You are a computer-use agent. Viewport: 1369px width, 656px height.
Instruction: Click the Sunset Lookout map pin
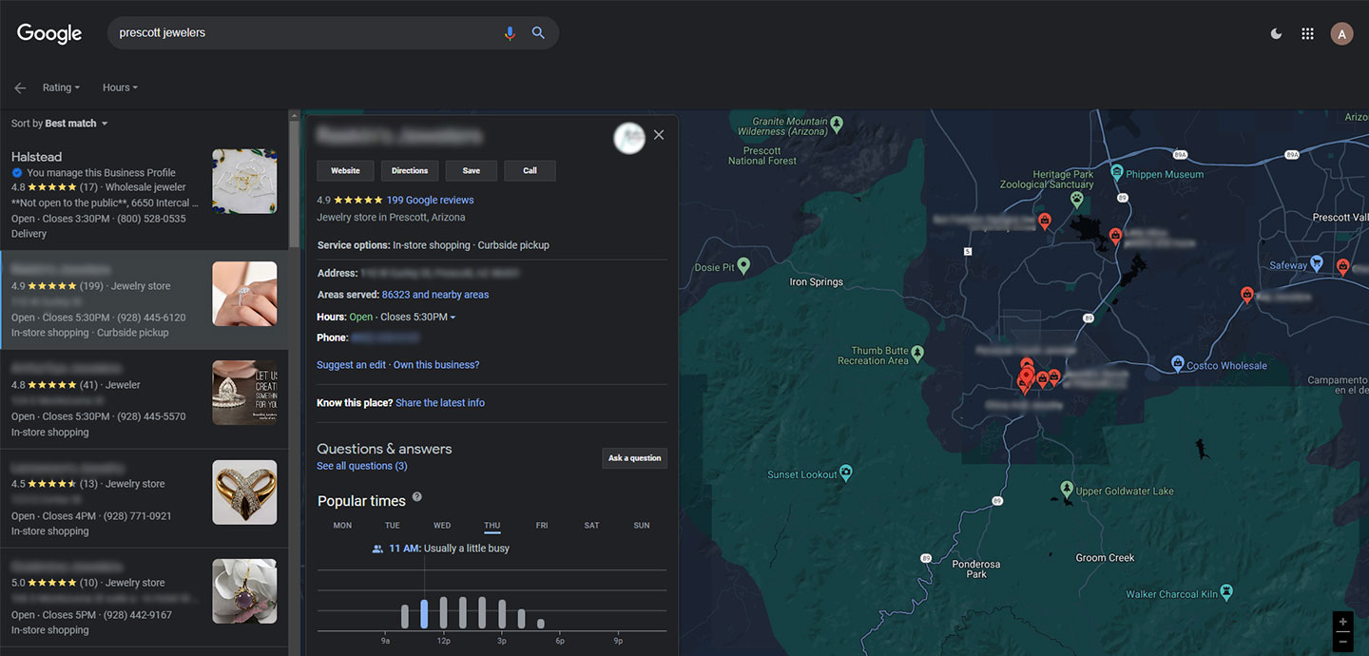point(846,473)
